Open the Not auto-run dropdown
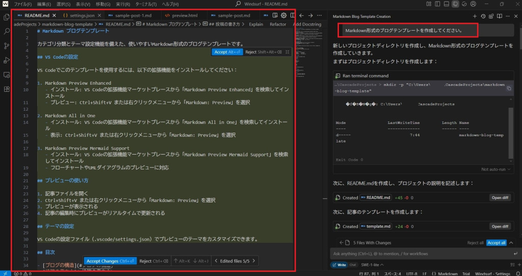The image size is (522, 276). [x=495, y=169]
